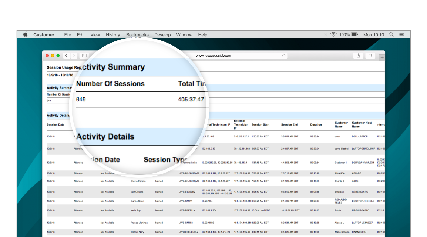Open the Notification Center list icon
The image size is (427, 237).
(x=401, y=34)
